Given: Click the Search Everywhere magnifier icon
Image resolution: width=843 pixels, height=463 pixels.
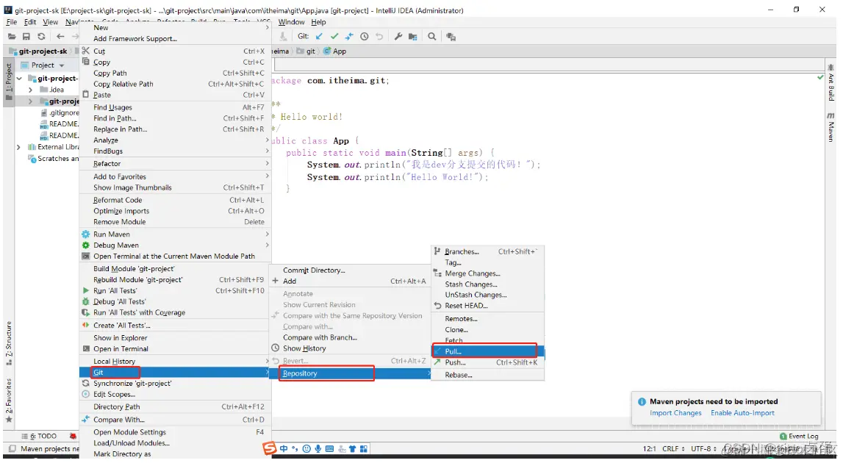Looking at the screenshot, I should point(431,37).
